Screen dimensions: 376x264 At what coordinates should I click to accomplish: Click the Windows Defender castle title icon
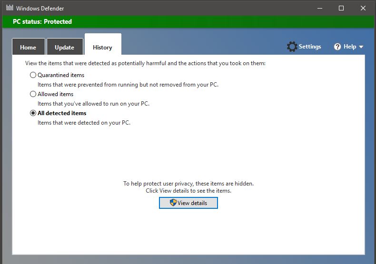click(10, 8)
